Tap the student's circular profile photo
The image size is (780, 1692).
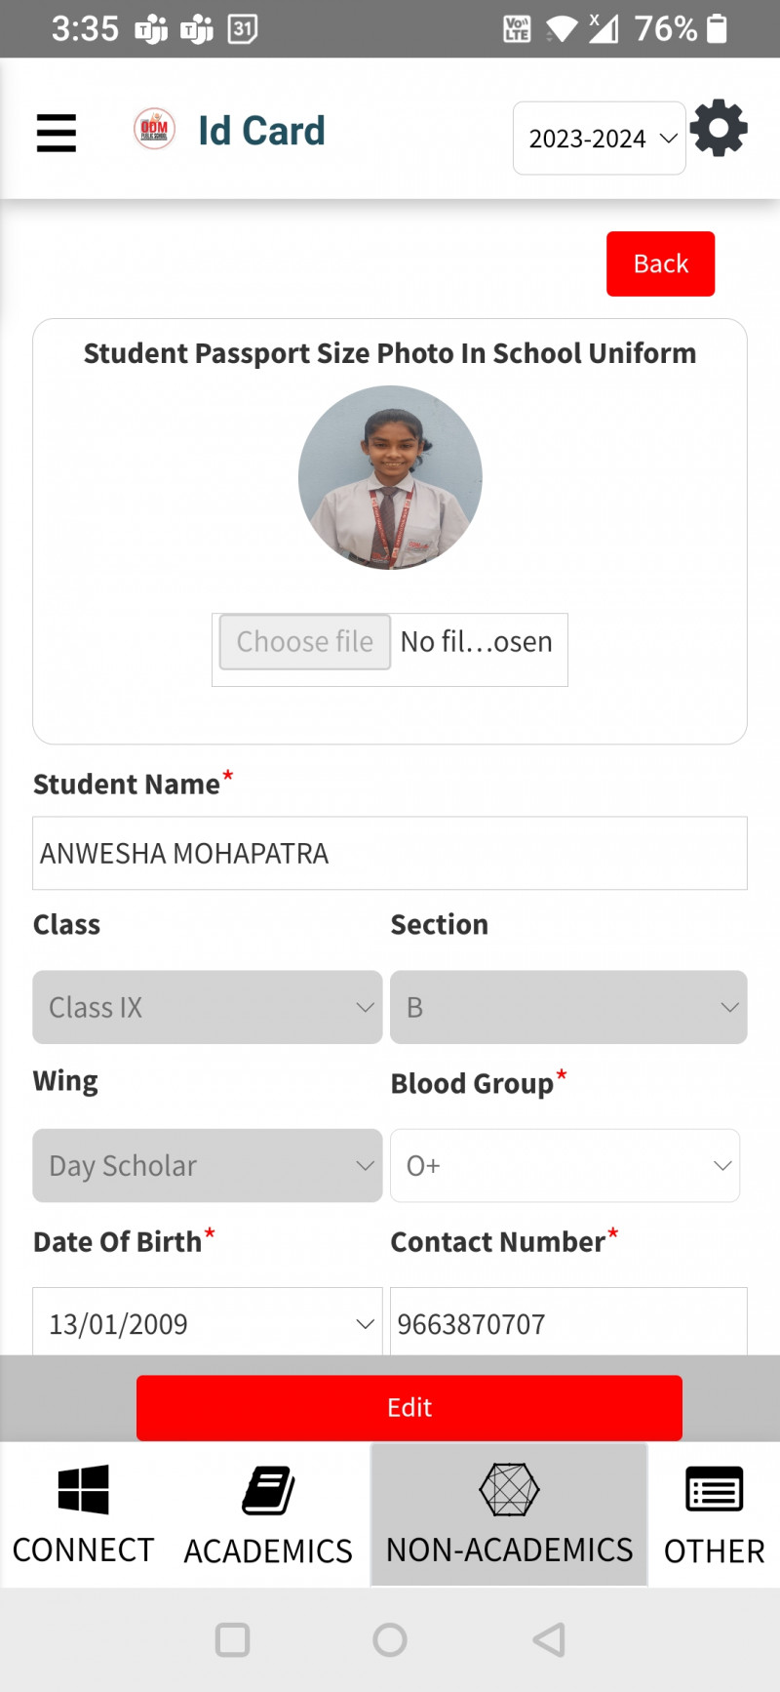(390, 478)
